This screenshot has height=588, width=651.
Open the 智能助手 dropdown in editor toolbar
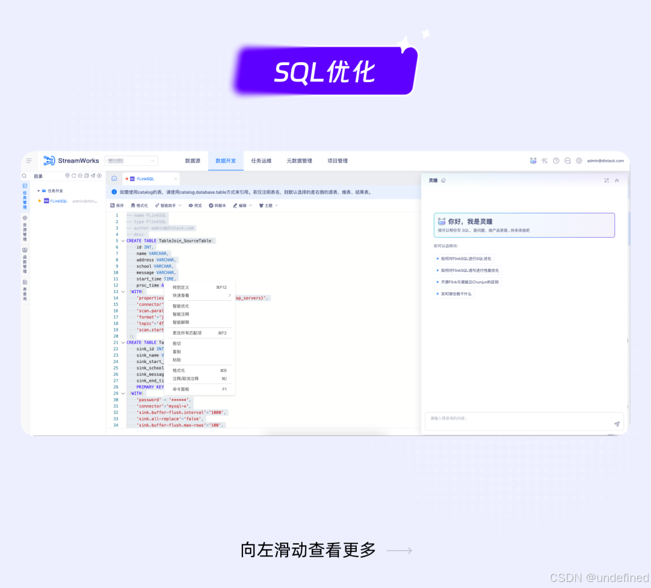(x=168, y=206)
